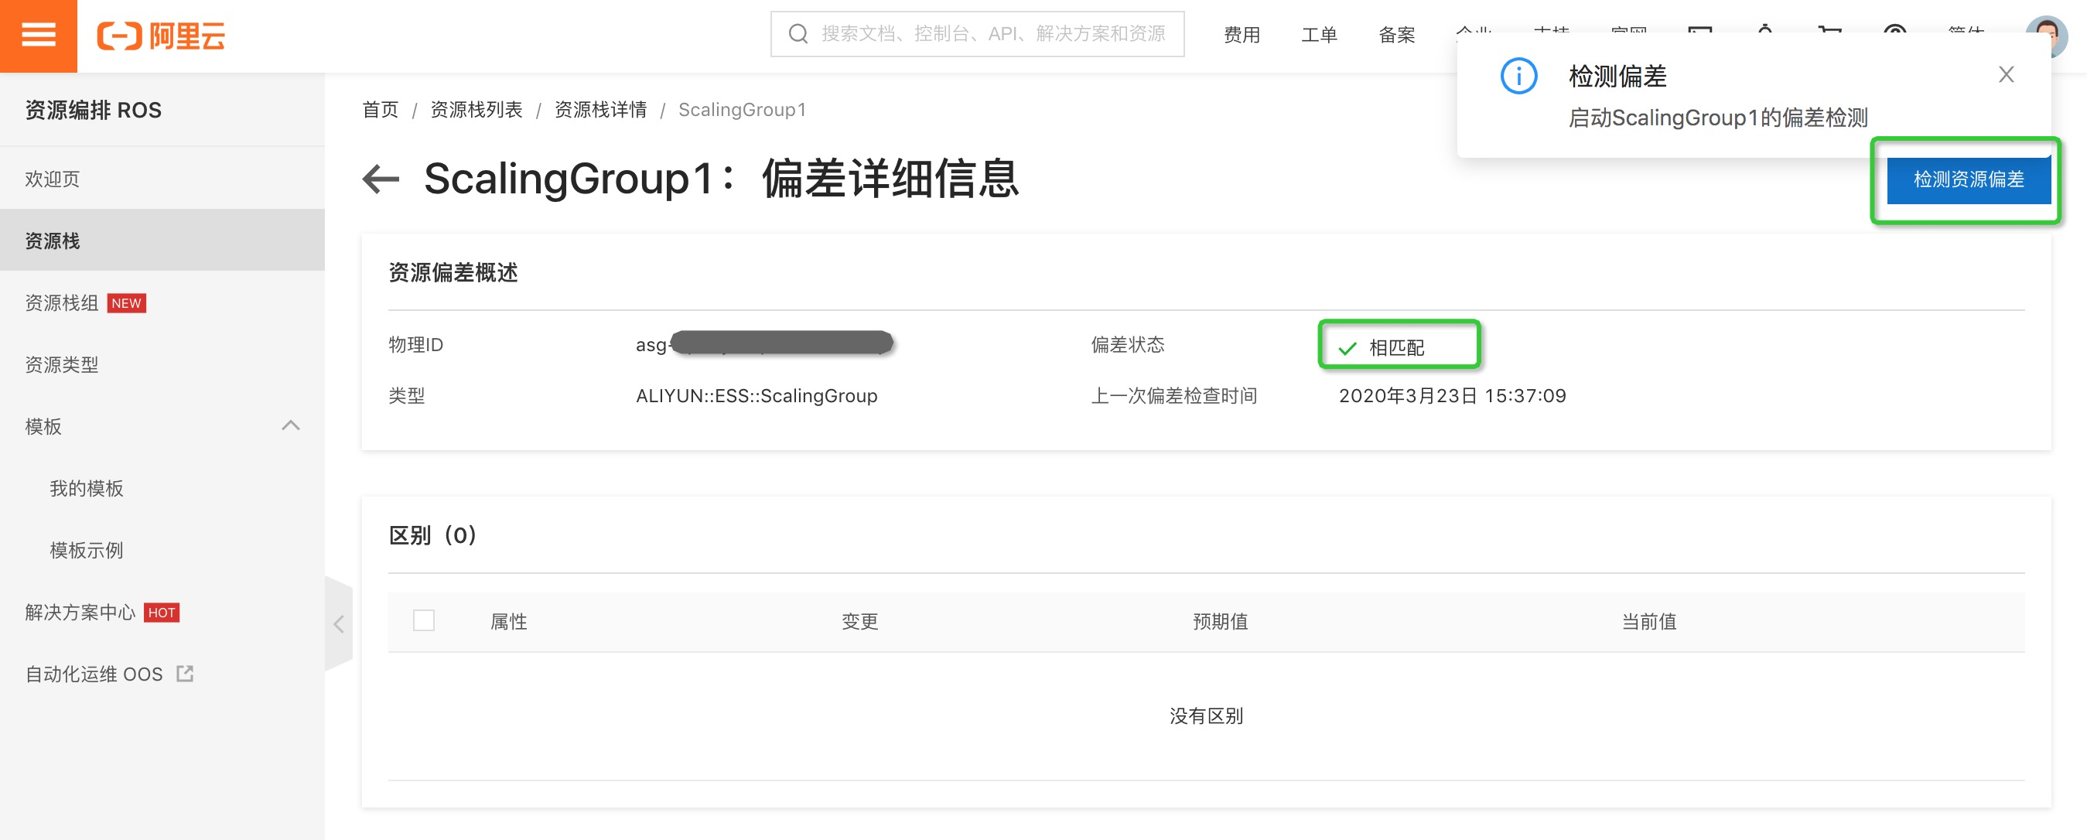Click the 变更 column header
The image size is (2087, 840).
[859, 621]
